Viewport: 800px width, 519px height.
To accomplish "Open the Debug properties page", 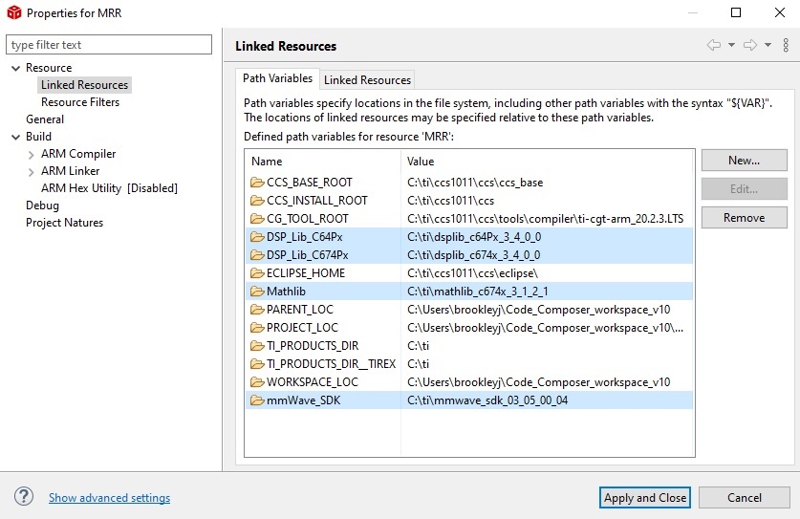I will click(42, 205).
